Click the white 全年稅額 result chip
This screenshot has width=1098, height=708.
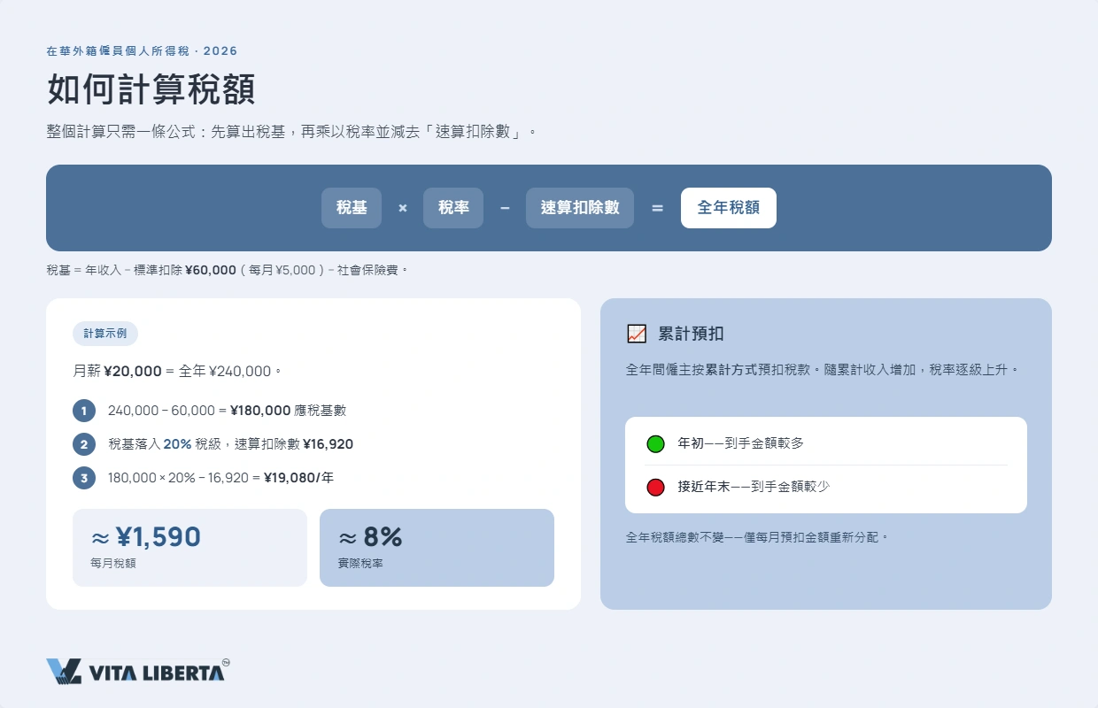tap(729, 208)
